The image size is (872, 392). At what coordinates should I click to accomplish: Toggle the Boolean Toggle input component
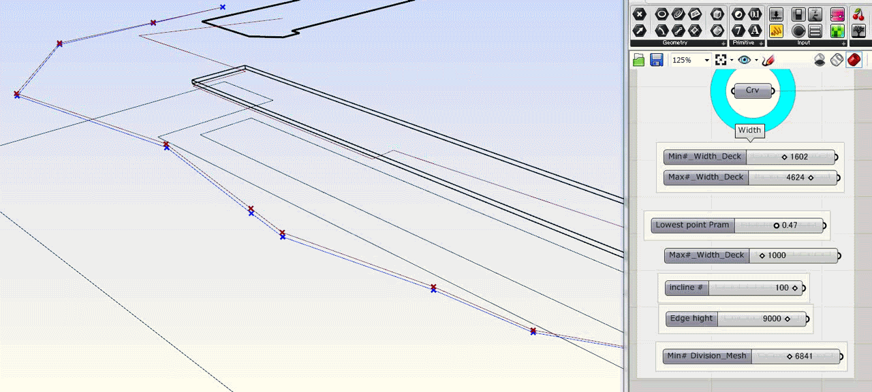pos(798,14)
